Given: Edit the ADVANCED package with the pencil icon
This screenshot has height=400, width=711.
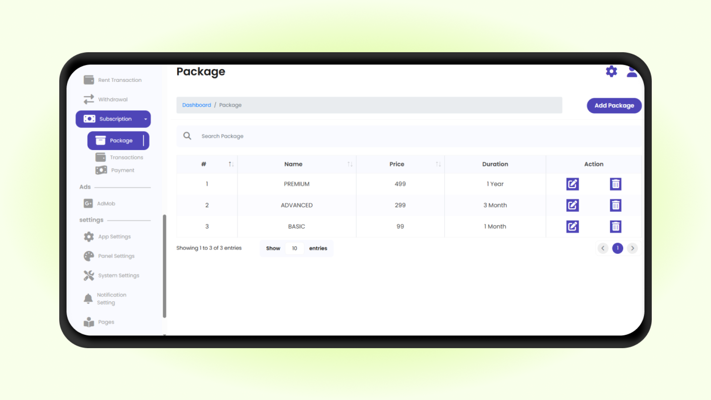Looking at the screenshot, I should click(x=572, y=205).
